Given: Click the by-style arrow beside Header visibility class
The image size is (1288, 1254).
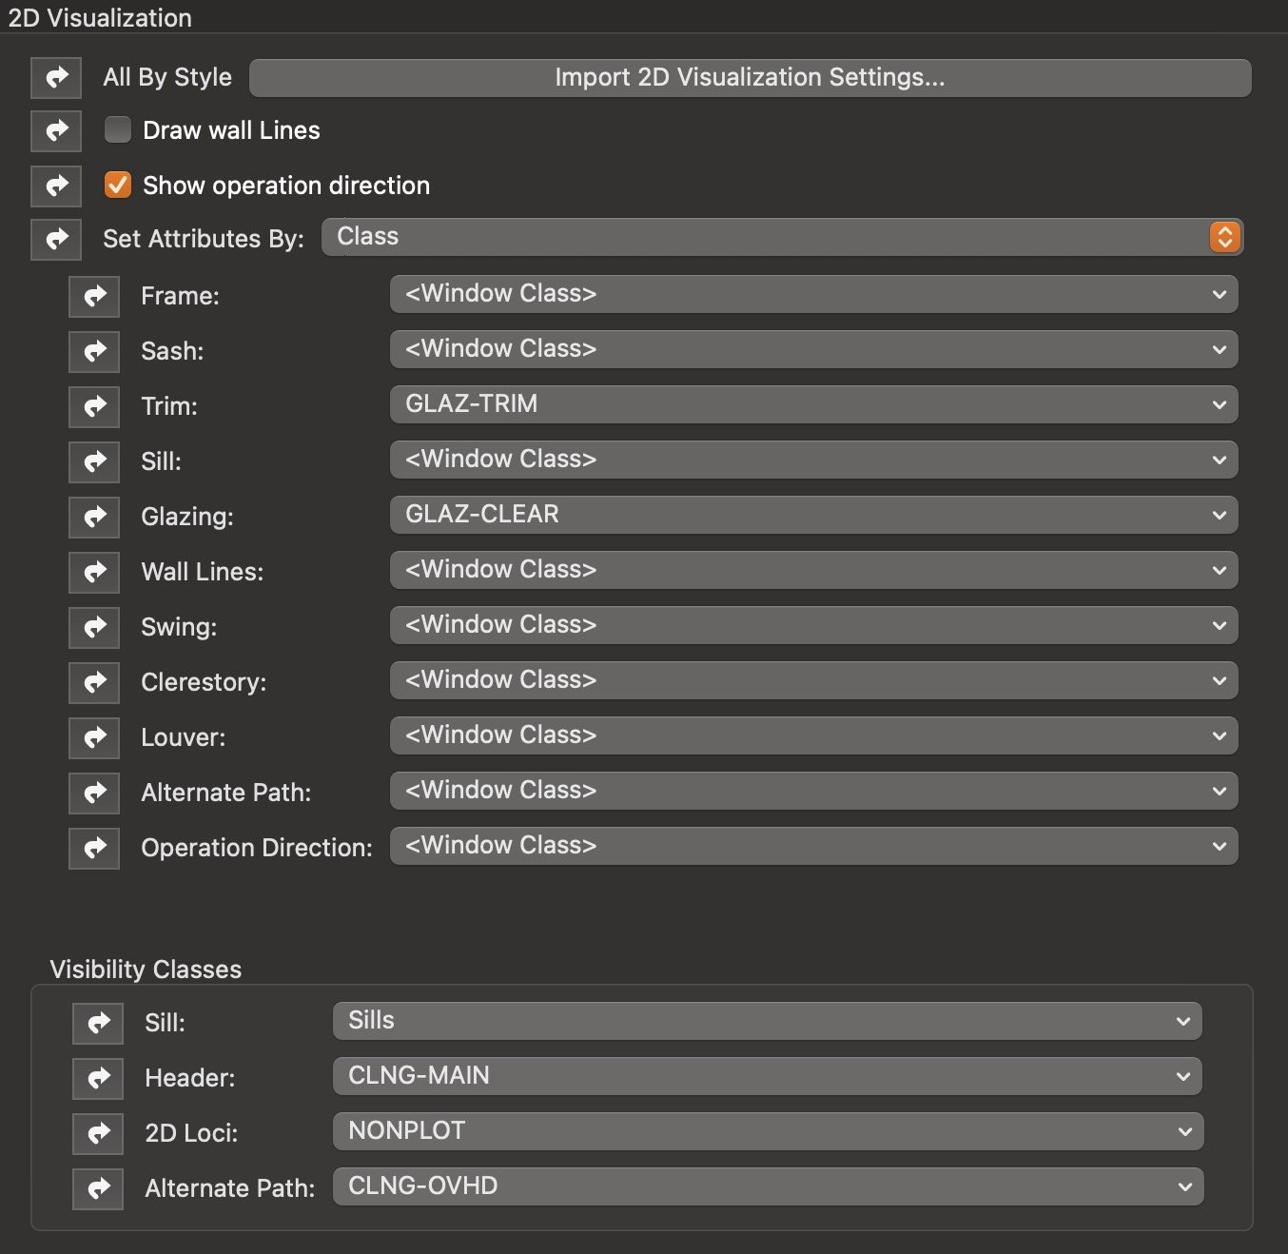Looking at the screenshot, I should pyautogui.click(x=98, y=1078).
